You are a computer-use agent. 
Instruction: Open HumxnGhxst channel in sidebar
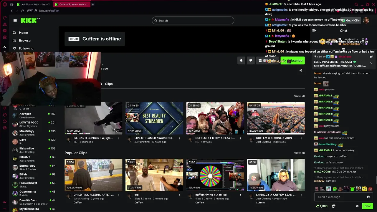[34, 185]
